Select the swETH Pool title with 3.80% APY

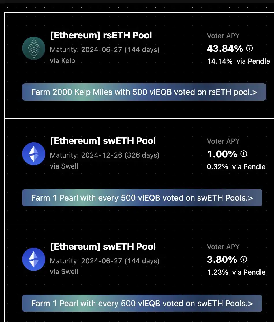(x=103, y=247)
